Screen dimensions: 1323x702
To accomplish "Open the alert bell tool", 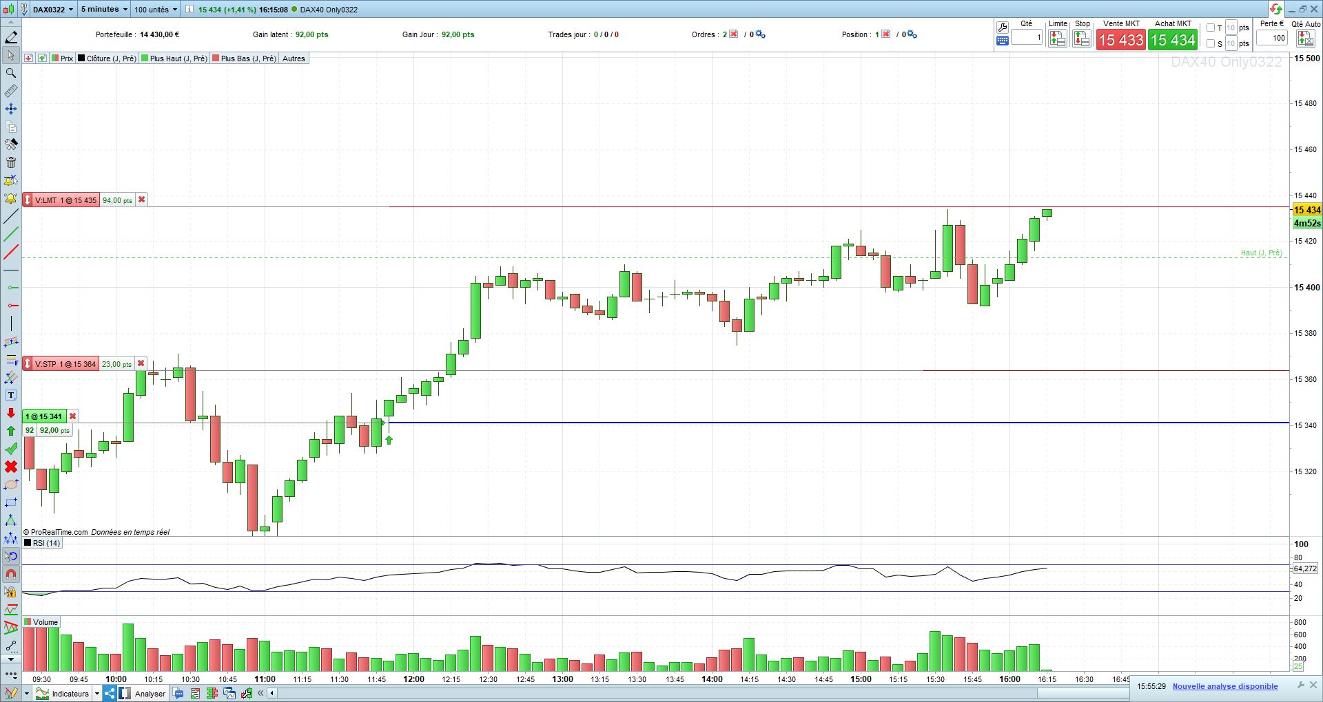I will coord(11,198).
